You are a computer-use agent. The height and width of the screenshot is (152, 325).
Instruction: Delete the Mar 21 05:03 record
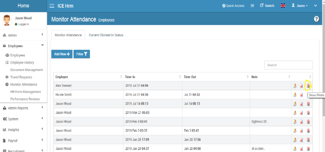click(x=302, y=113)
